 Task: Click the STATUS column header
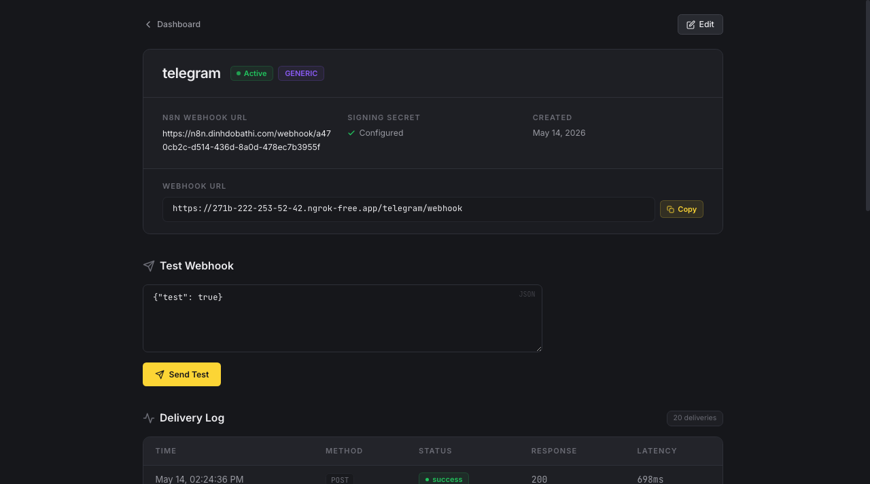435,451
